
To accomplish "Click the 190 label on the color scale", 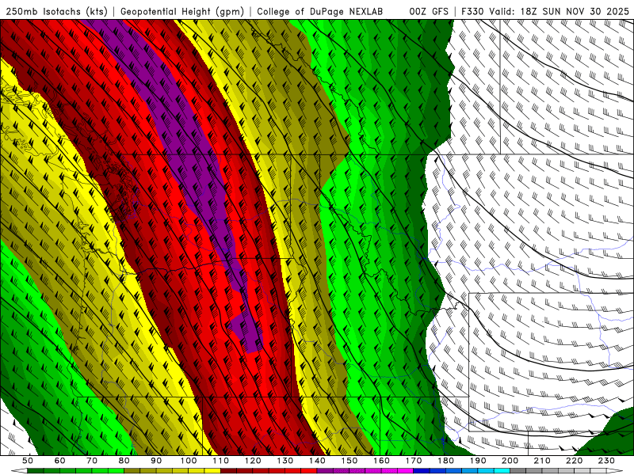I will click(478, 461).
